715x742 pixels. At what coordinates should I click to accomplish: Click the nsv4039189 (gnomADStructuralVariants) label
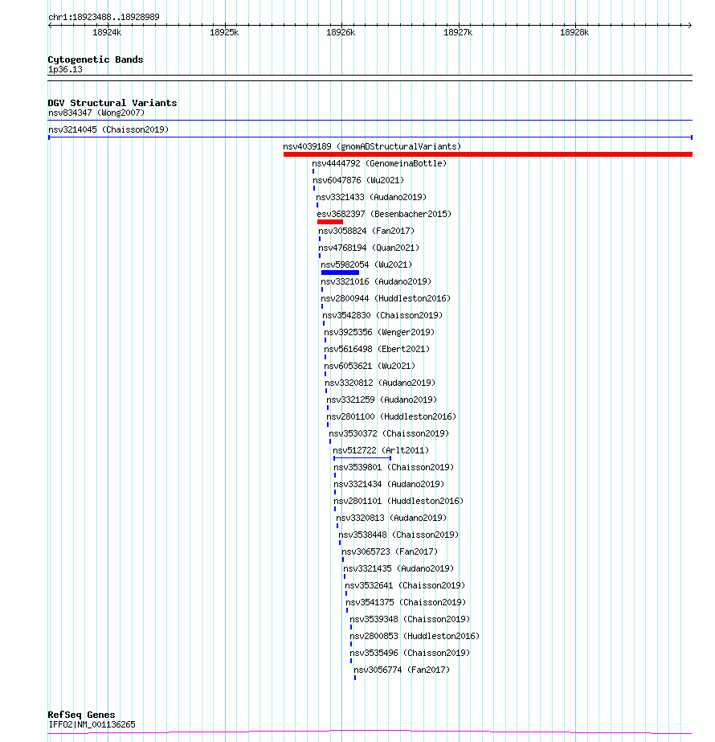click(x=372, y=146)
